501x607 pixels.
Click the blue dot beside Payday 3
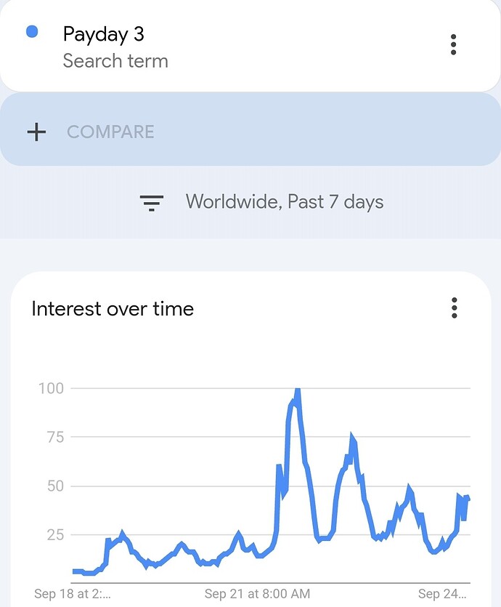[32, 32]
